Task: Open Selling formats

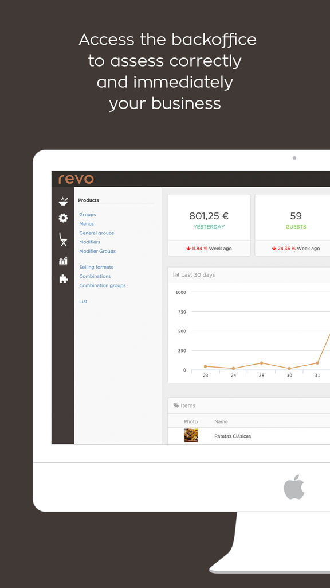Action: point(96,268)
